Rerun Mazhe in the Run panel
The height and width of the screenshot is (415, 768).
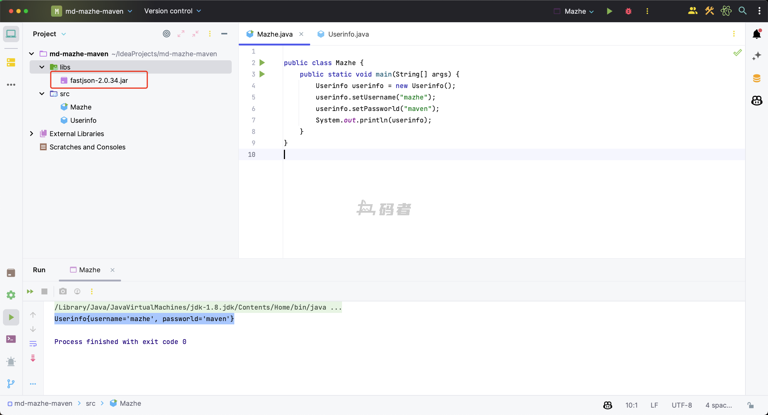point(30,291)
